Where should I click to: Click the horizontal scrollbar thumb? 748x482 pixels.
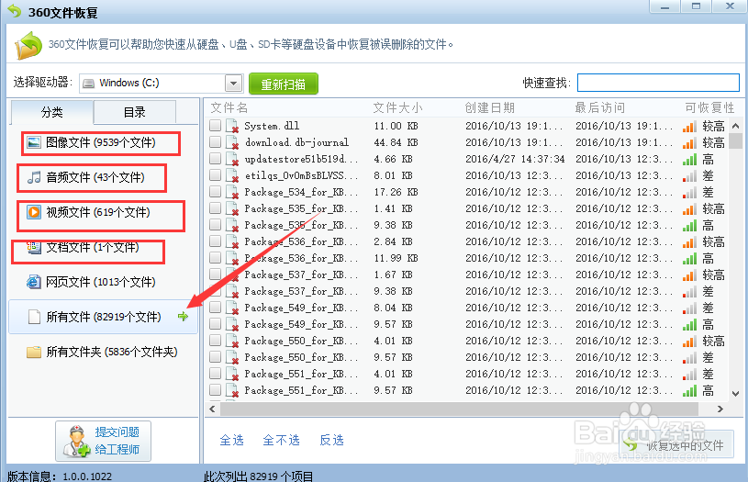pos(460,409)
